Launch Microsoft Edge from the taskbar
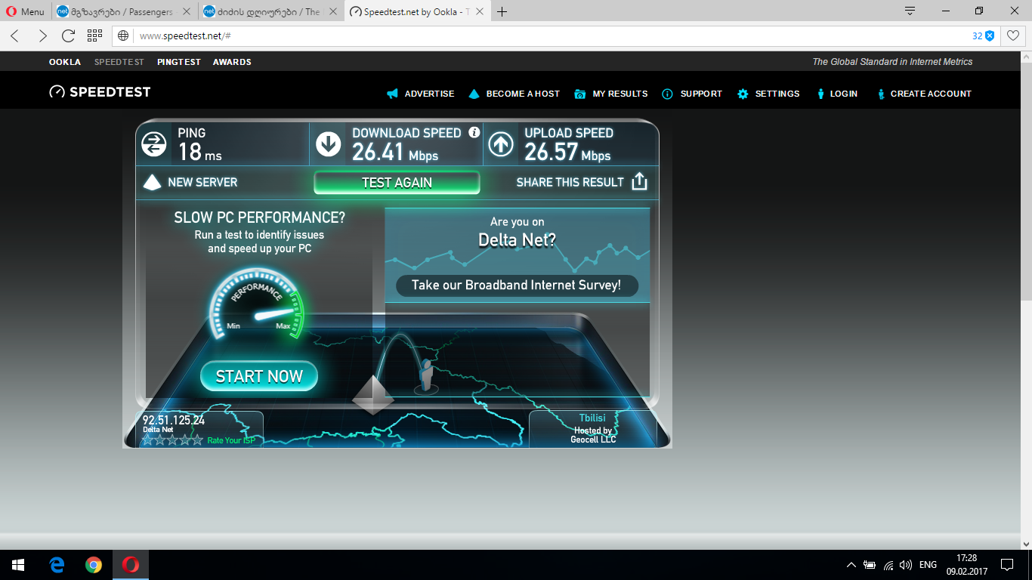Viewport: 1032px width, 580px height. [57, 565]
